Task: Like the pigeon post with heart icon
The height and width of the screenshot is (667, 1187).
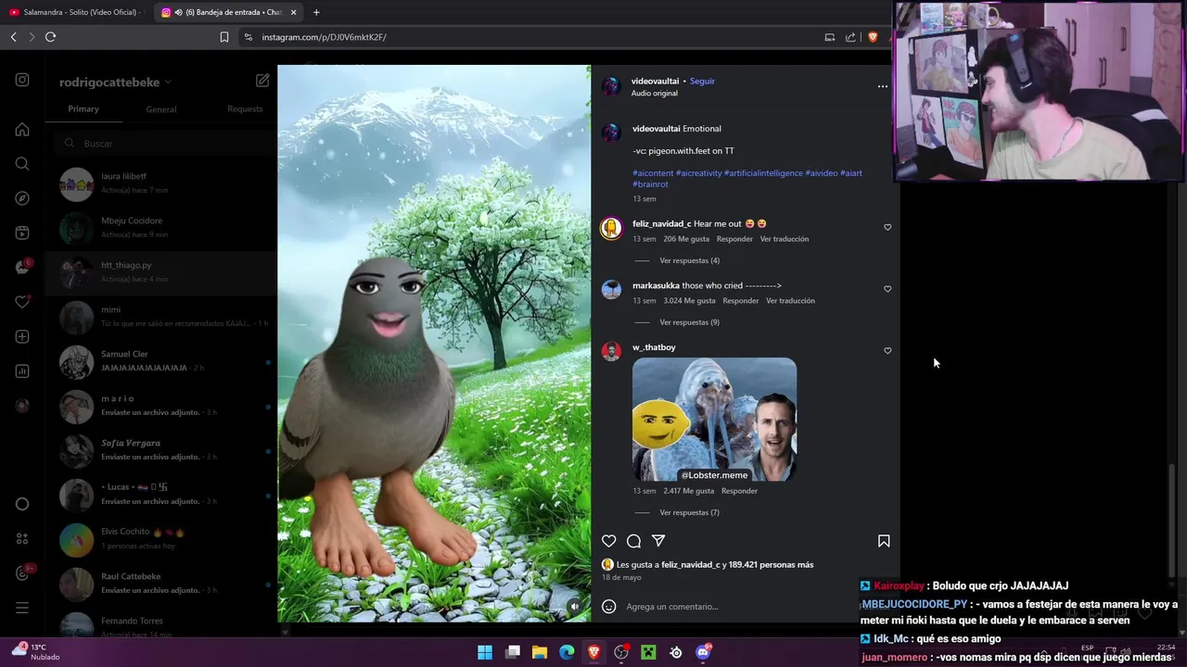Action: (609, 541)
